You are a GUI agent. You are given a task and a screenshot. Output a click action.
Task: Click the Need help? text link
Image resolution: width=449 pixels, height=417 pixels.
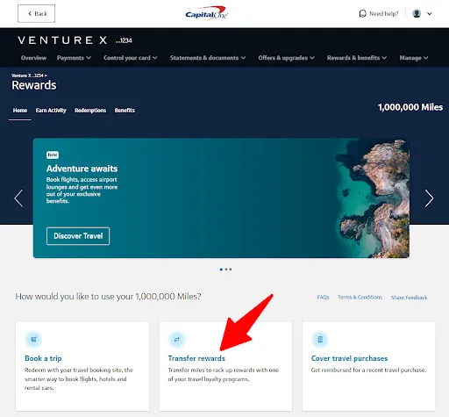384,14
